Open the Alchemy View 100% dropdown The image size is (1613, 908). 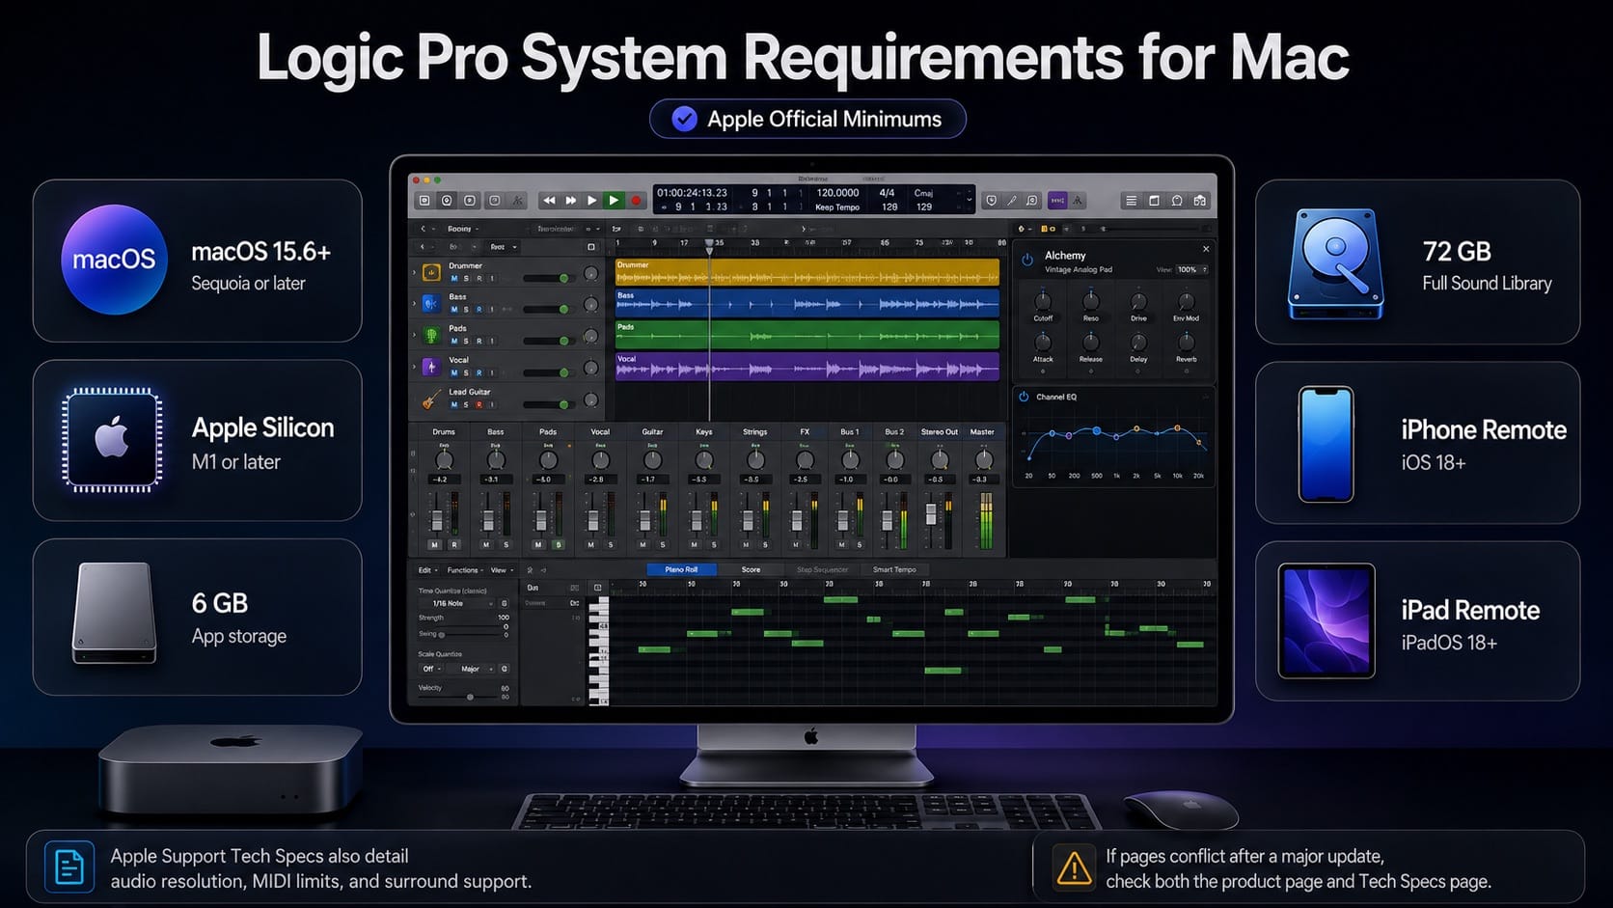click(1191, 270)
